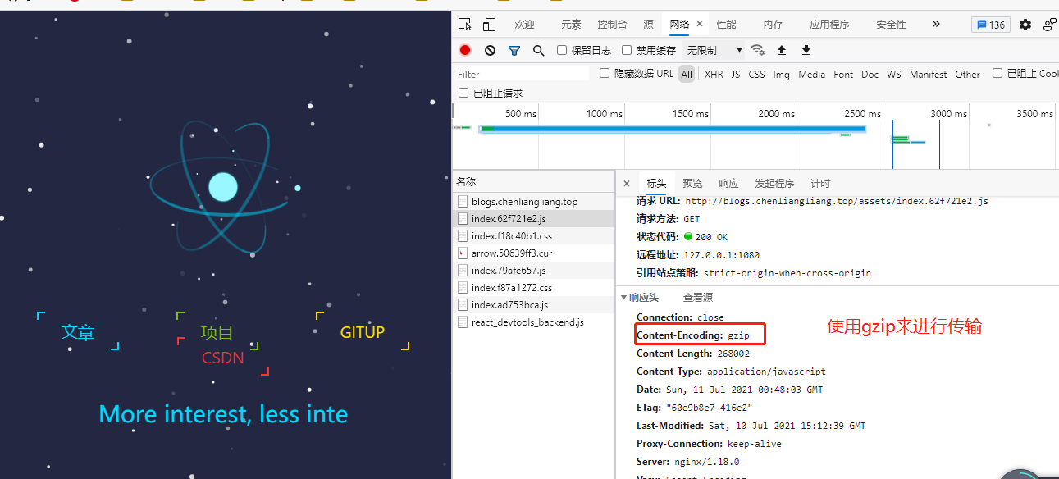Open the 无限制 throttling dropdown

click(710, 50)
